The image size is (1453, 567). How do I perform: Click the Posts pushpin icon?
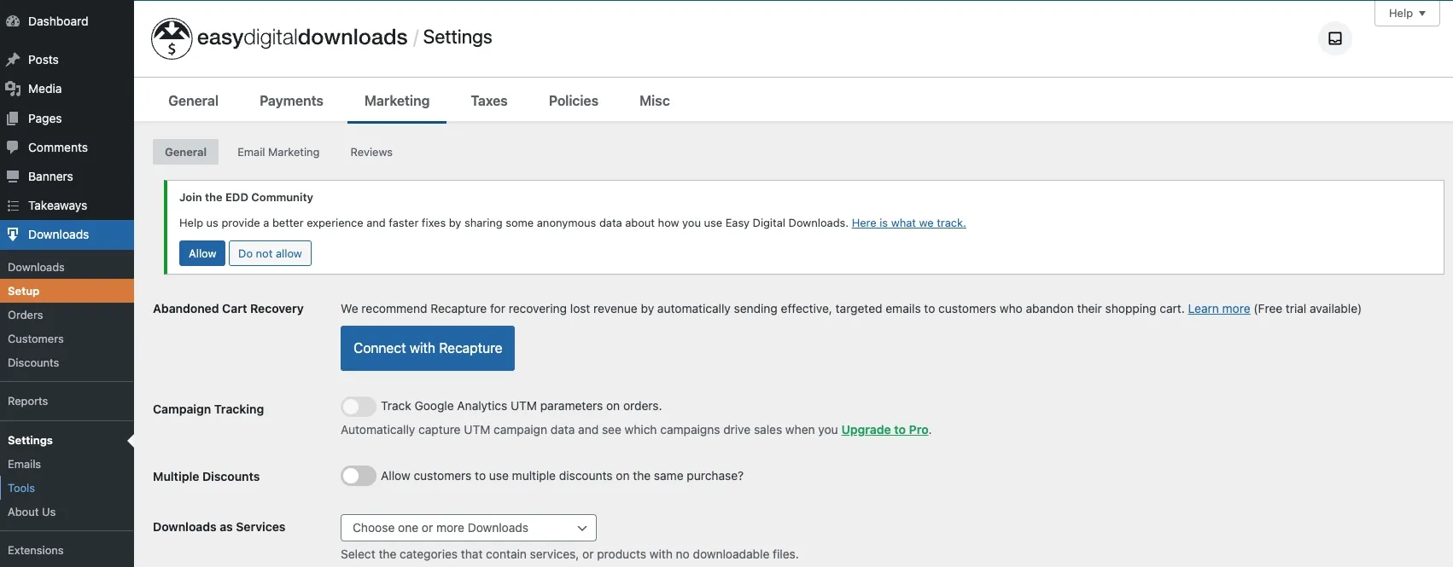(x=13, y=60)
